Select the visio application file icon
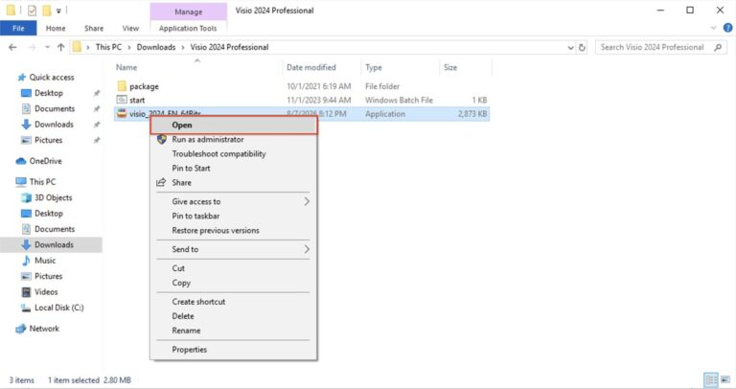736x389 pixels. pos(122,113)
